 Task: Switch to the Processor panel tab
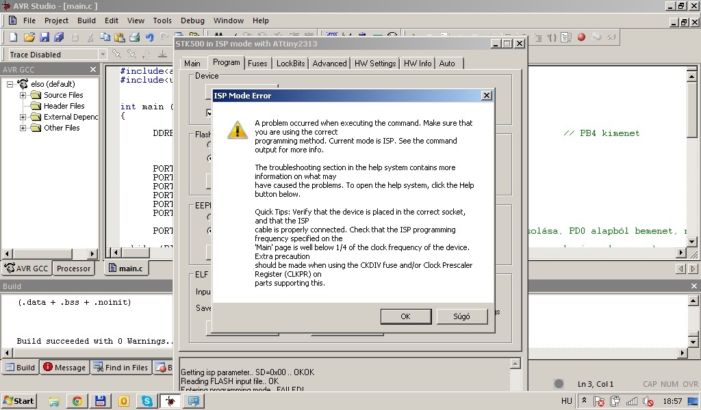click(x=73, y=269)
